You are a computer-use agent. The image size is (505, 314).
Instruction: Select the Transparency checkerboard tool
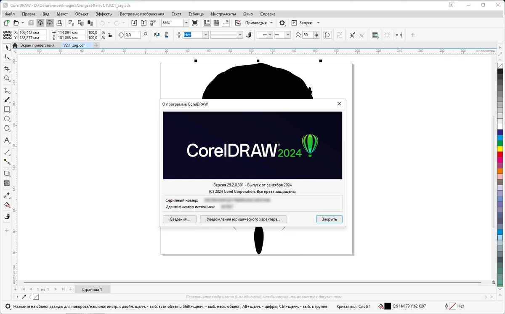point(7,183)
